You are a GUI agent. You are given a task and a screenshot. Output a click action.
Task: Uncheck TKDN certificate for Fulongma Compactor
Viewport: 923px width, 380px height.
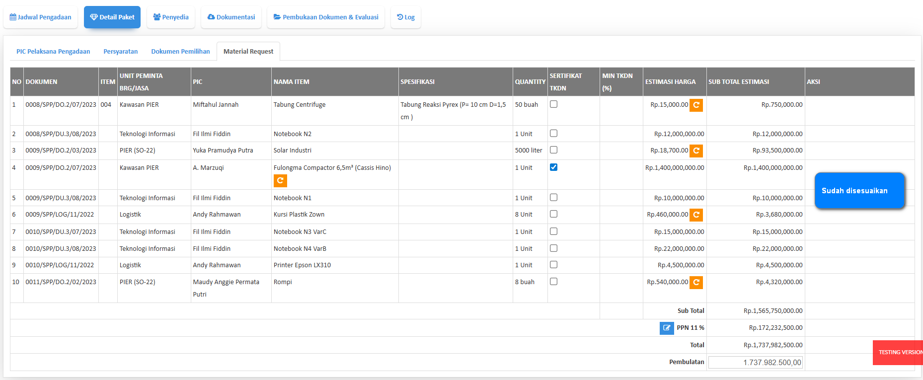coord(554,167)
